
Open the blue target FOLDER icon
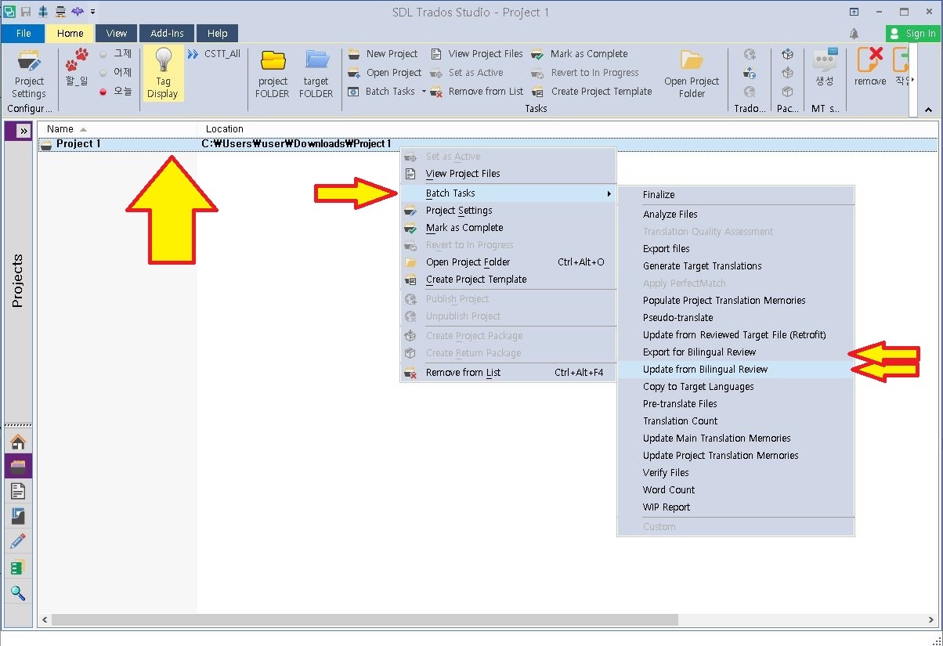(x=316, y=74)
